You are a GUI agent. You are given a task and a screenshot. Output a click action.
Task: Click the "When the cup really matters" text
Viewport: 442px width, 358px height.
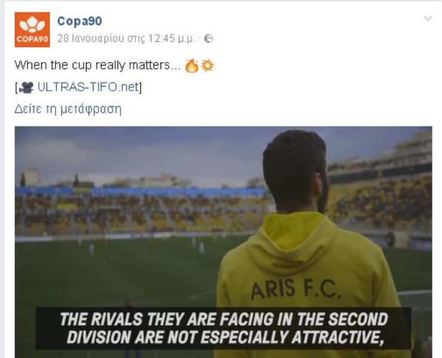[97, 65]
